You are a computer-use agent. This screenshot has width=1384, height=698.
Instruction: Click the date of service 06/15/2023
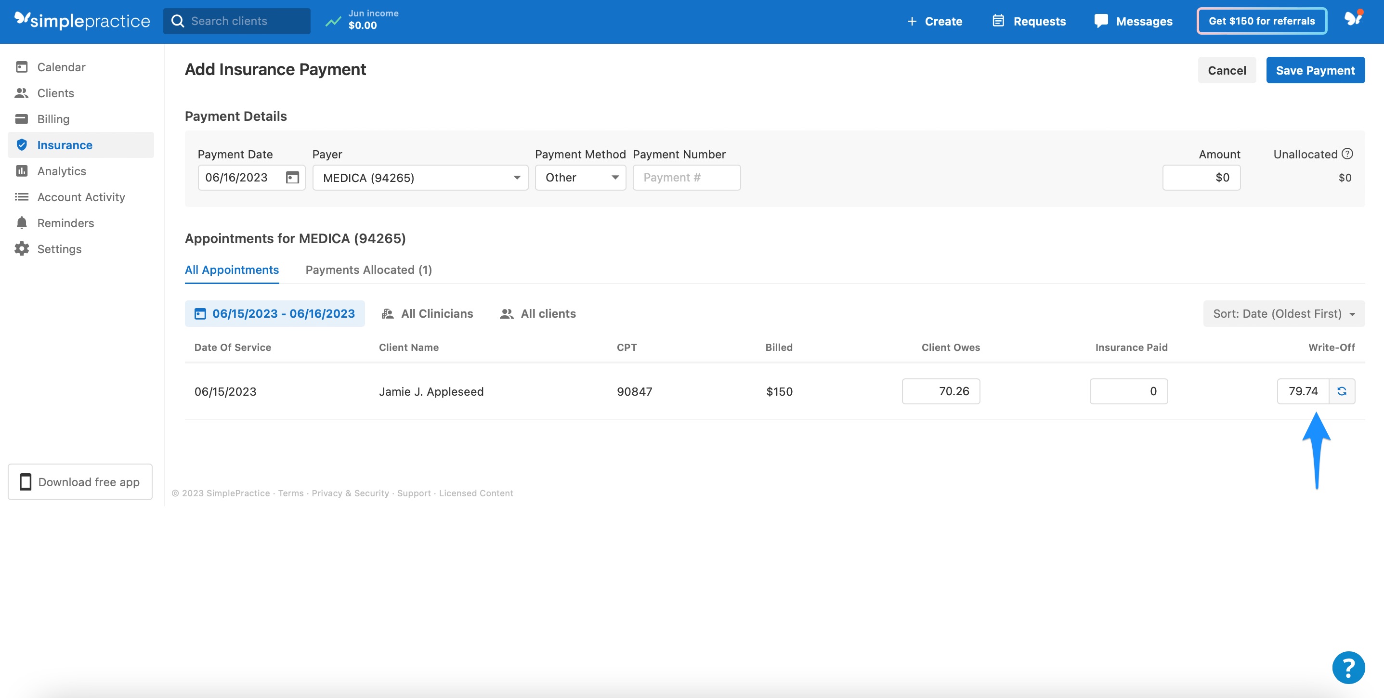(x=225, y=391)
